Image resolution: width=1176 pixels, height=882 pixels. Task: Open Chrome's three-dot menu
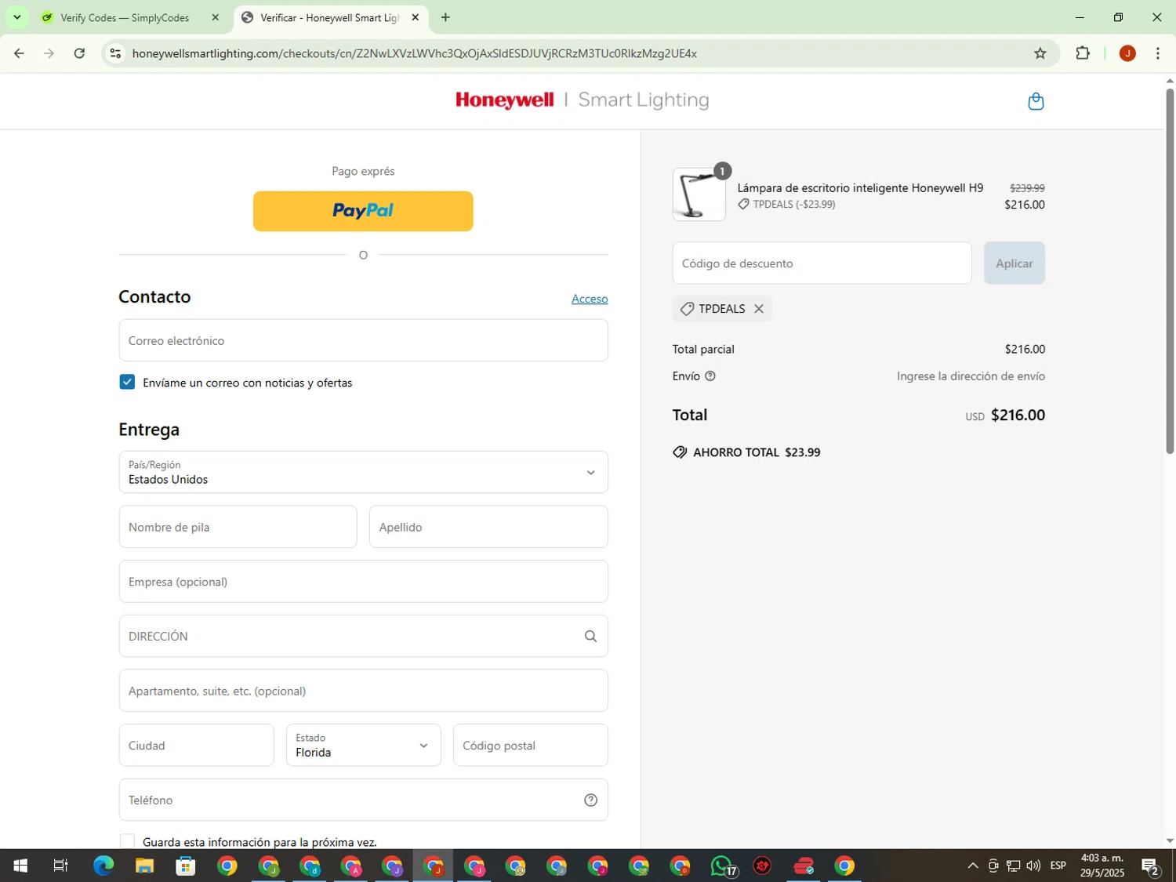coord(1157,53)
